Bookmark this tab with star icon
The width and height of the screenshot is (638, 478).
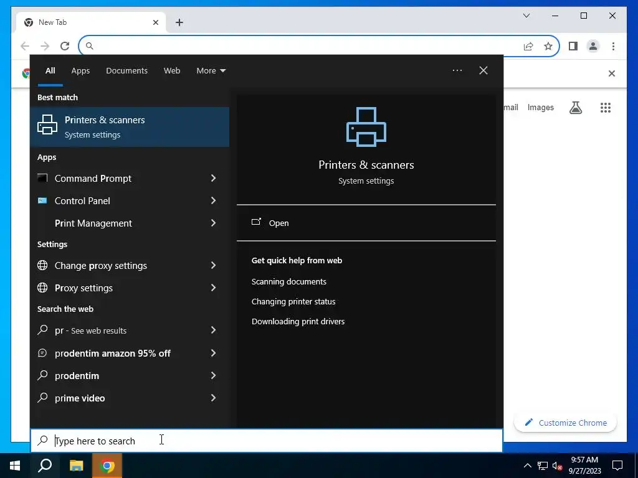coord(548,46)
